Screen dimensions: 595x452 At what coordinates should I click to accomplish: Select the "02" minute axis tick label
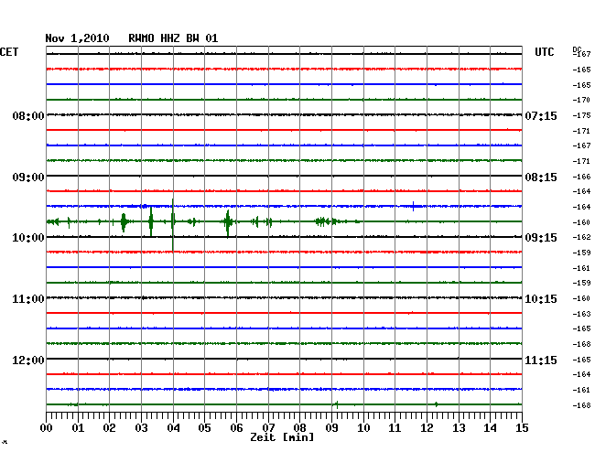pyautogui.click(x=109, y=427)
